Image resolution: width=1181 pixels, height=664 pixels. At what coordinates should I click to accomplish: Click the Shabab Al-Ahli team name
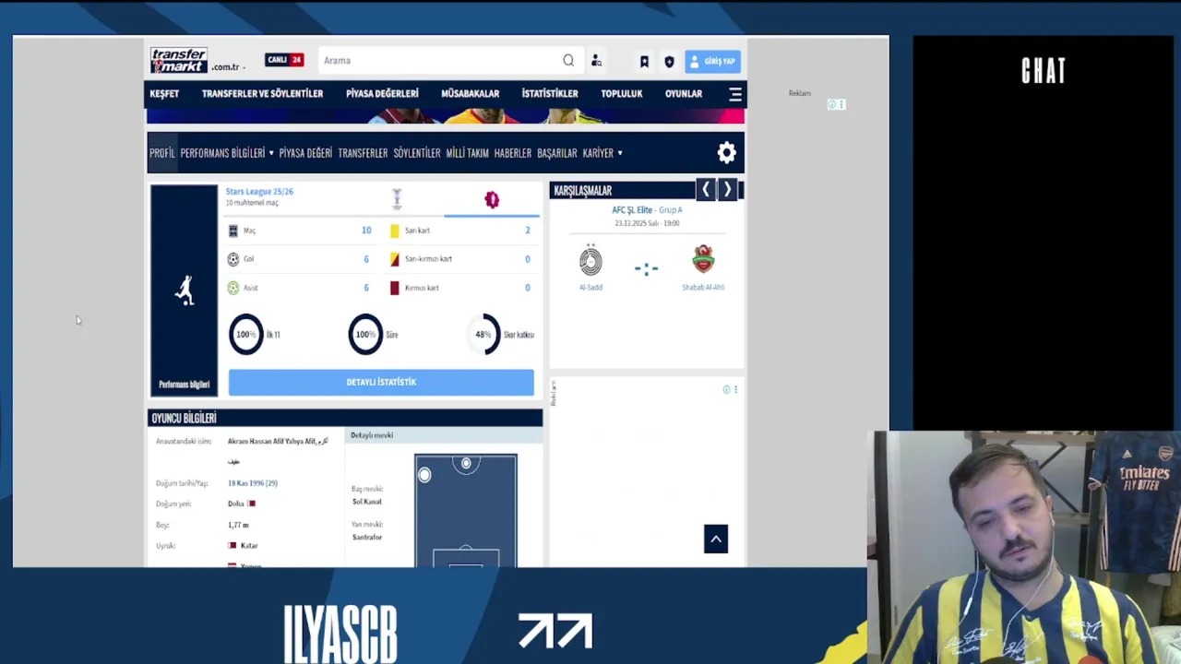point(703,288)
